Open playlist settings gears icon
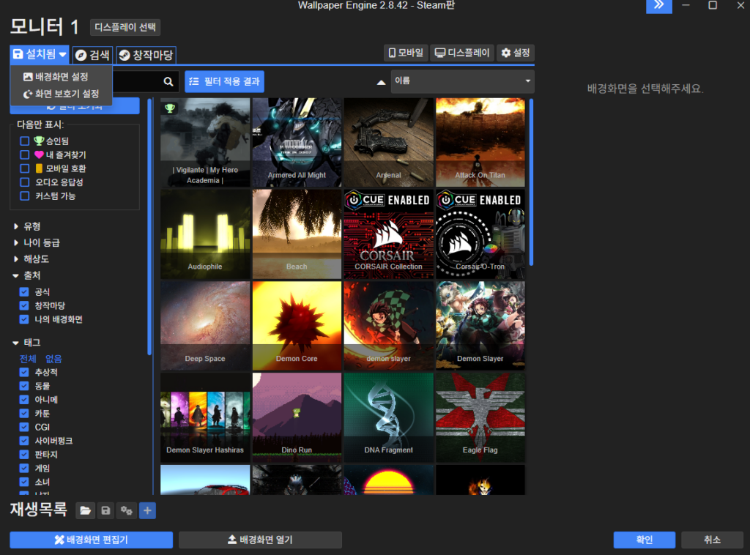 pos(126,510)
